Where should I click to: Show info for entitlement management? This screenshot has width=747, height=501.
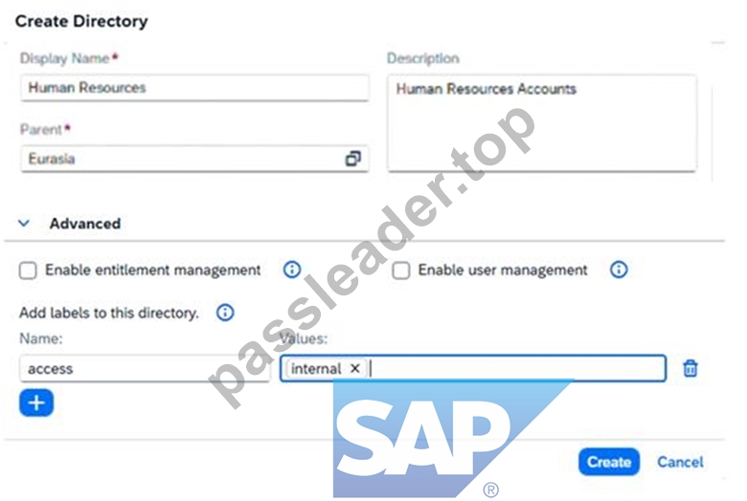click(x=292, y=270)
